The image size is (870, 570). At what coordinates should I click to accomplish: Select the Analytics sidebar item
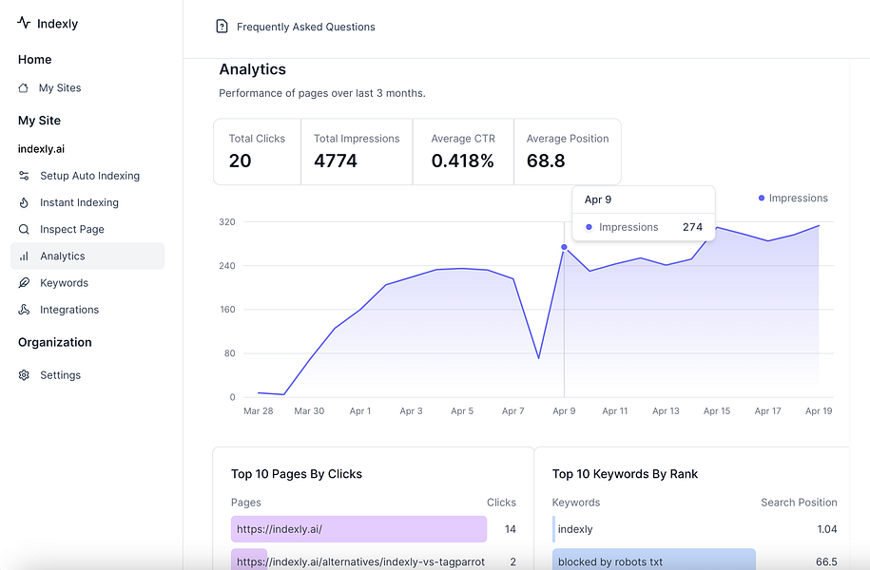(x=87, y=256)
